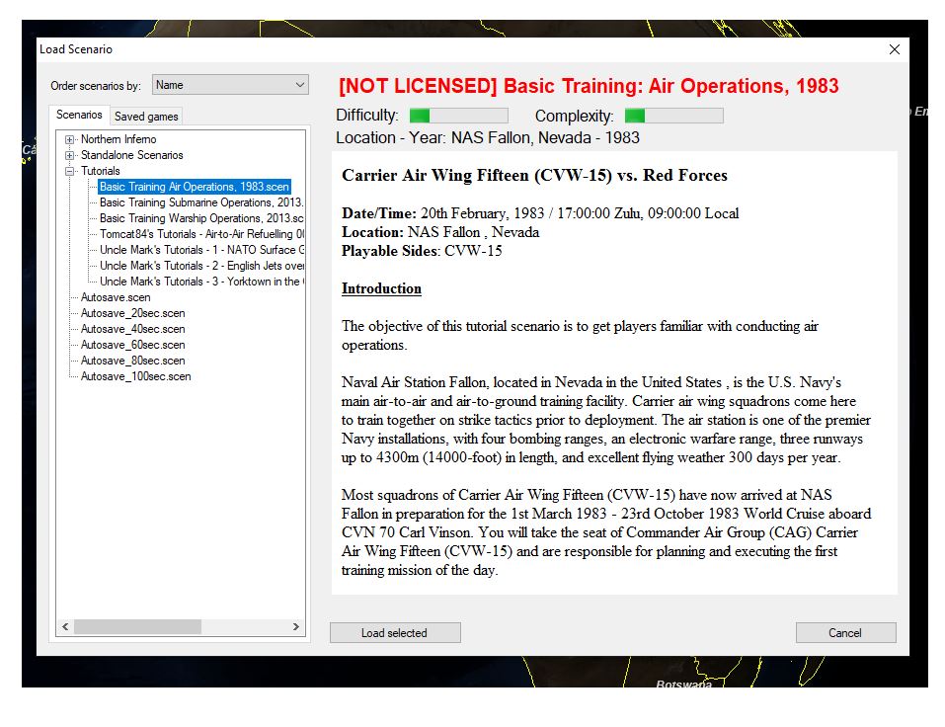The image size is (945, 727).
Task: Select Autosave_20sec.scen
Action: tap(132, 313)
